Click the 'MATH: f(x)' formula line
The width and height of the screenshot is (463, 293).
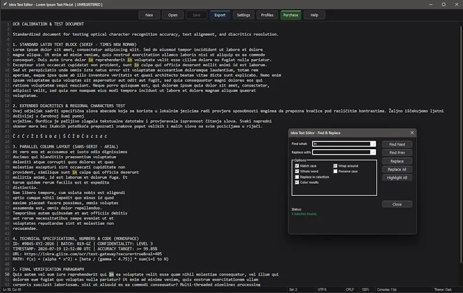click(x=90, y=259)
